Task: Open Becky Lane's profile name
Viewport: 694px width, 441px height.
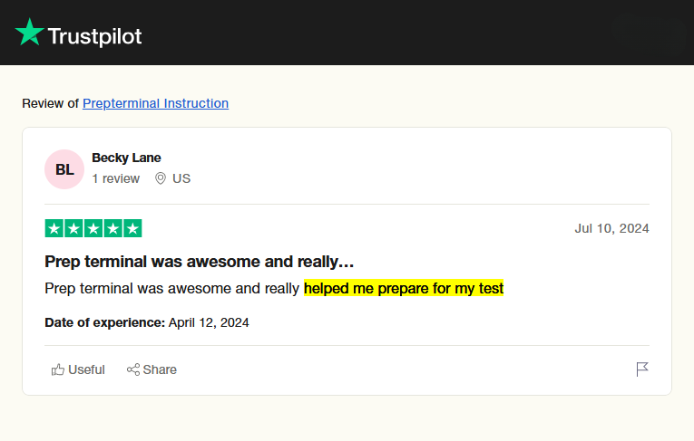Action: tap(126, 158)
